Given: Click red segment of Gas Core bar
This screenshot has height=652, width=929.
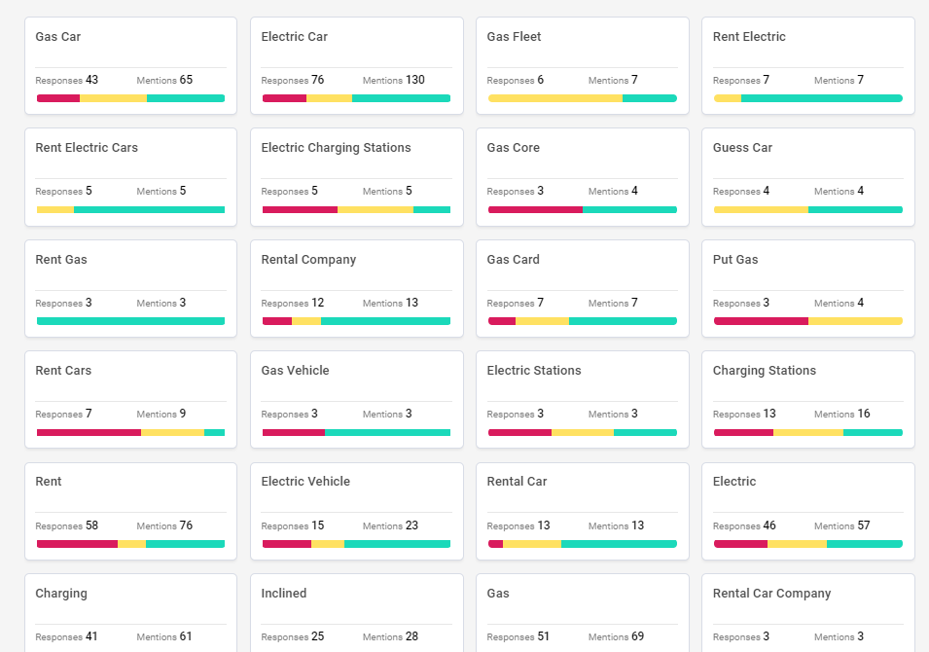Looking at the screenshot, I should coord(535,209).
